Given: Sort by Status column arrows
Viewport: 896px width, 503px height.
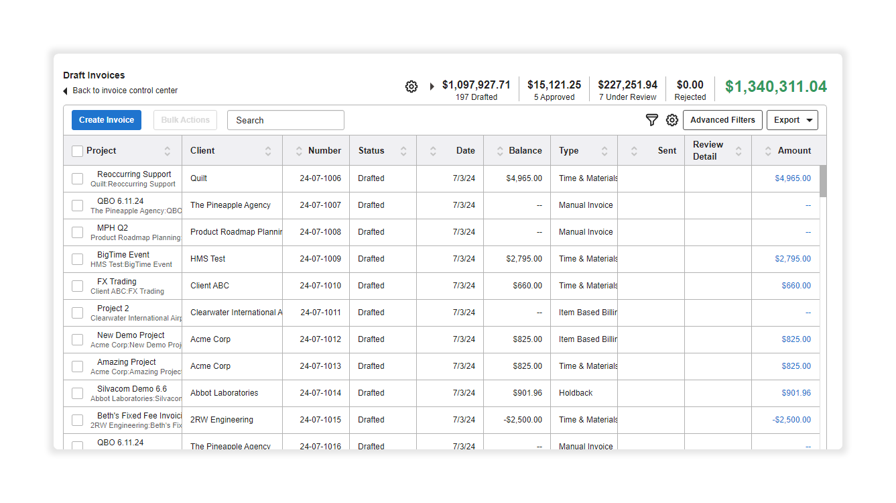Looking at the screenshot, I should (x=403, y=151).
